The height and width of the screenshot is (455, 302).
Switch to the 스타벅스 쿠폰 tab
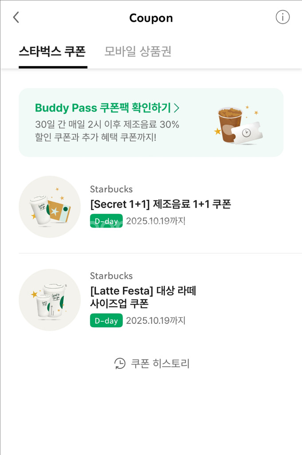tap(52, 51)
